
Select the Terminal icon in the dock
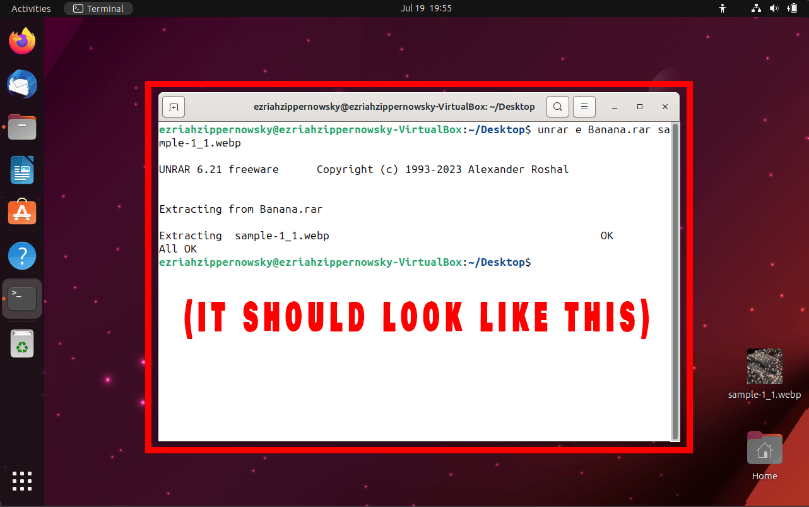pos(21,298)
